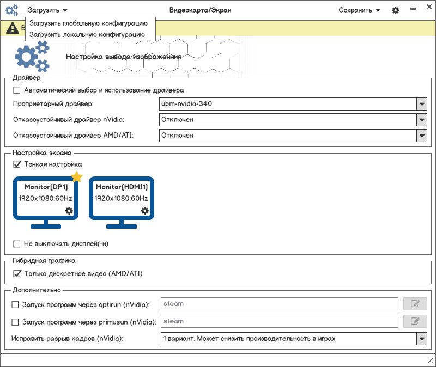This screenshot has width=436, height=367.
Task: Click Отключен combo for nVidia failsafe driver
Action: pos(293,120)
